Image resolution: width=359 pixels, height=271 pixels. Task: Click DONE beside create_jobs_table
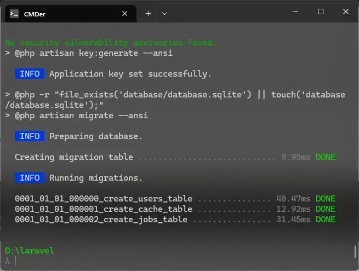pos(326,220)
